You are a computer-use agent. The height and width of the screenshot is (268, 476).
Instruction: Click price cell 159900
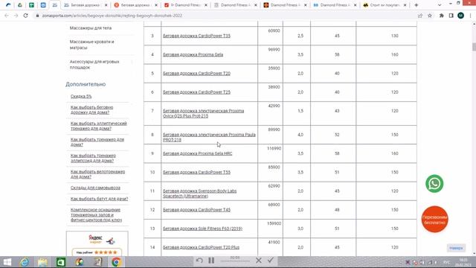[x=270, y=229]
